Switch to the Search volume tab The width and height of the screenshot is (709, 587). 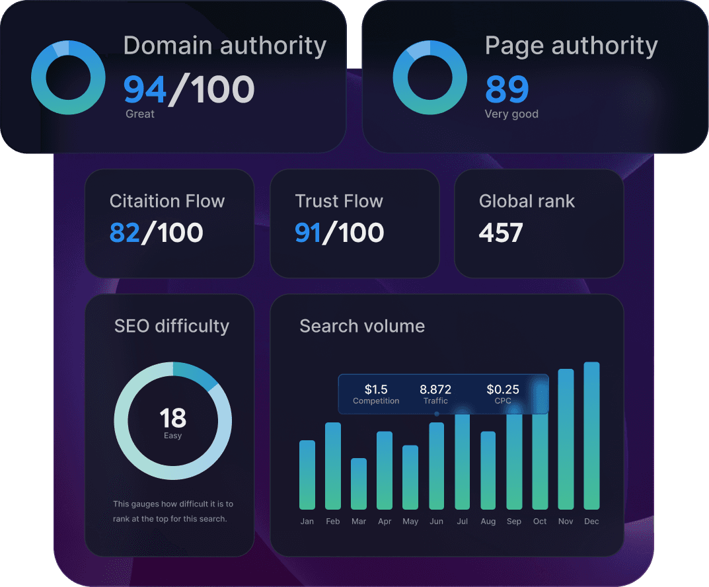pyautogui.click(x=362, y=326)
